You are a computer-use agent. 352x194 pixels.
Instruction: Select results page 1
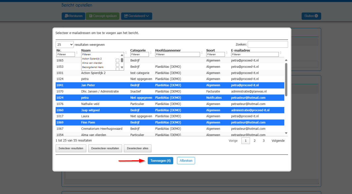(x=246, y=141)
